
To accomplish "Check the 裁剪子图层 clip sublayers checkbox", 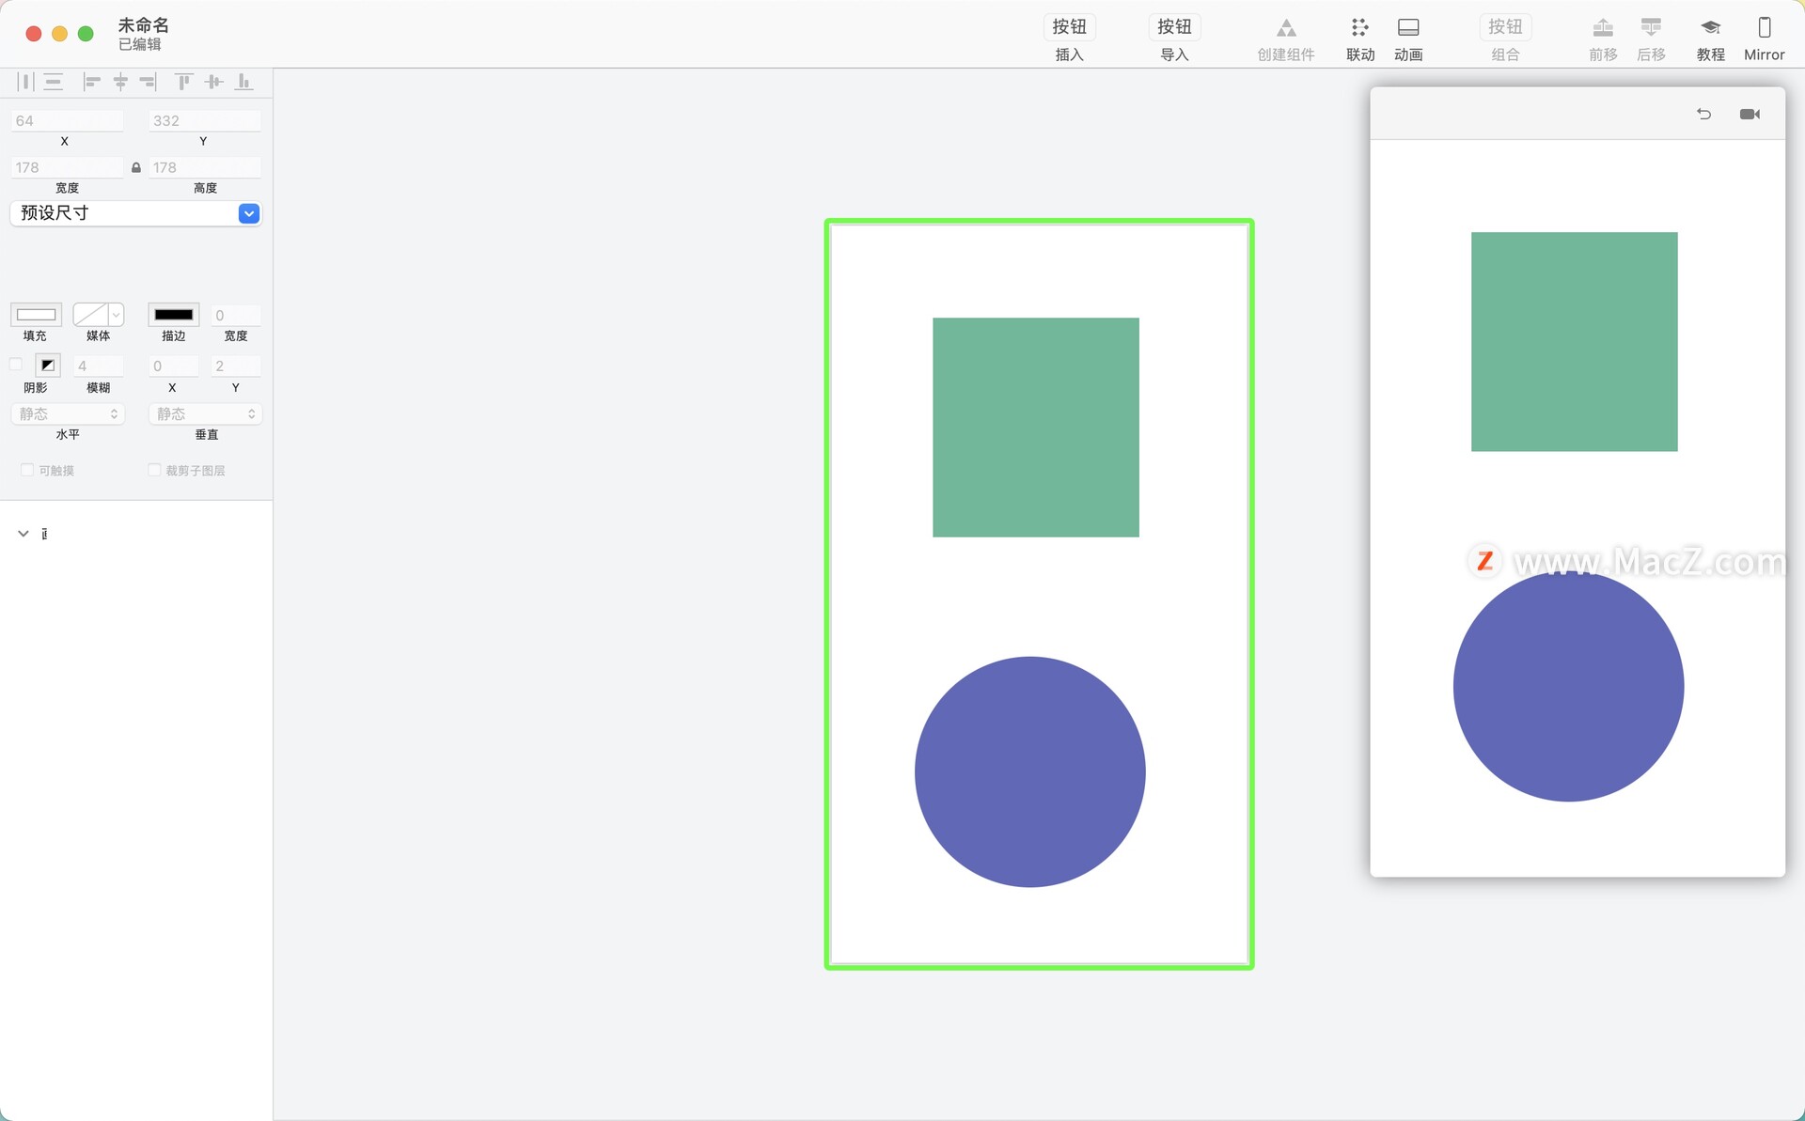I will [154, 470].
